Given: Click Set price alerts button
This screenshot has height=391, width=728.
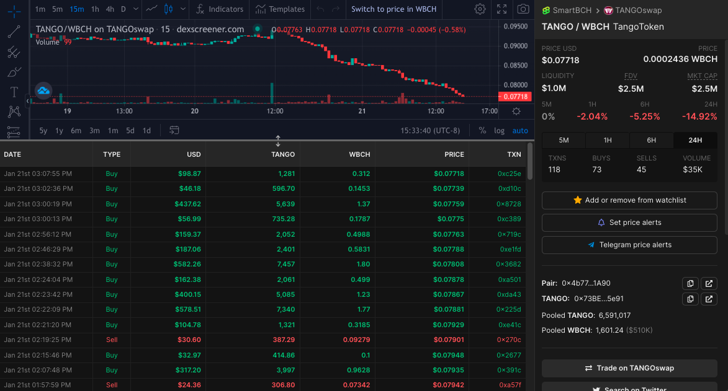Looking at the screenshot, I should pos(629,222).
